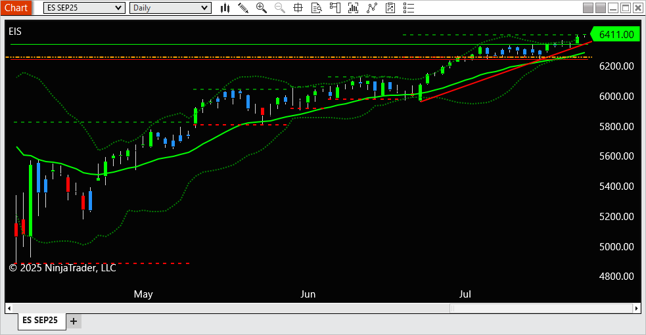Click the 6000.00 price axis label

coord(616,97)
